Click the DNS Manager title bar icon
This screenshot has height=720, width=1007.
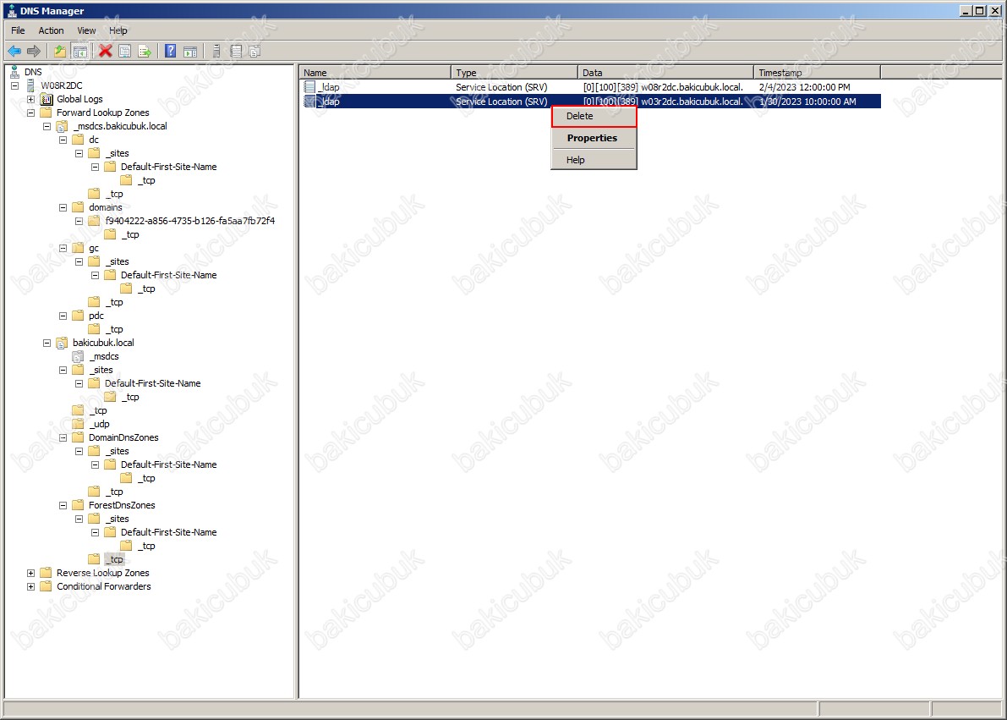[x=12, y=10]
